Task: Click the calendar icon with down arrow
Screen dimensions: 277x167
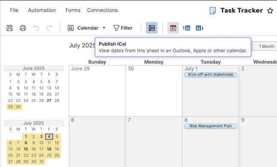Action: (199, 28)
